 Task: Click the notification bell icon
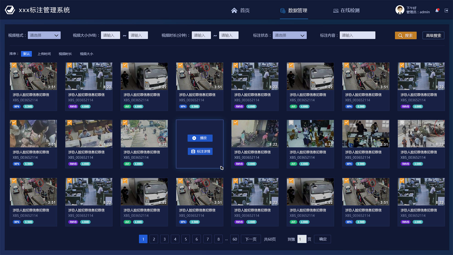click(x=437, y=10)
